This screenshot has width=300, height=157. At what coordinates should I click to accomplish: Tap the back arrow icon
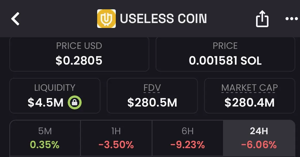[15, 19]
